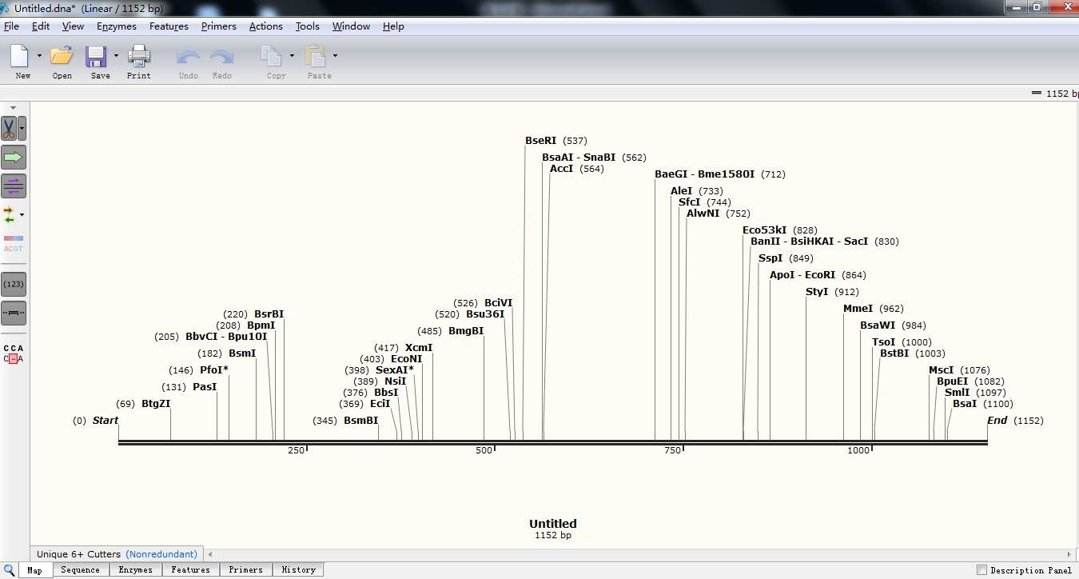Click the translations ORF arrows icon
1079x579 pixels.
[10, 215]
